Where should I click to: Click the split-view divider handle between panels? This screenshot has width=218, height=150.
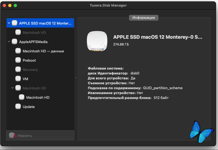76,78
